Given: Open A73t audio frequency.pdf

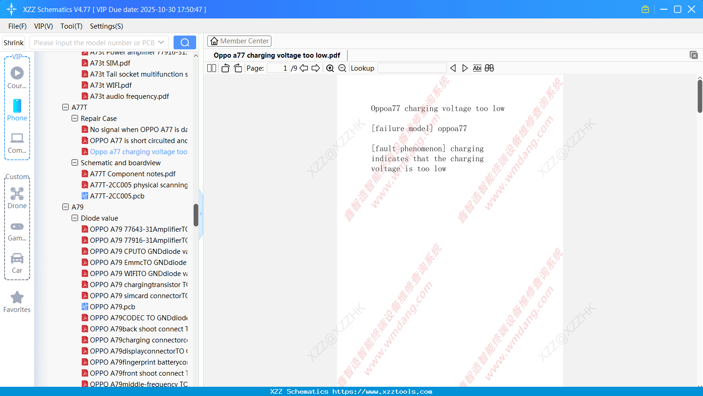Looking at the screenshot, I should click(x=129, y=96).
